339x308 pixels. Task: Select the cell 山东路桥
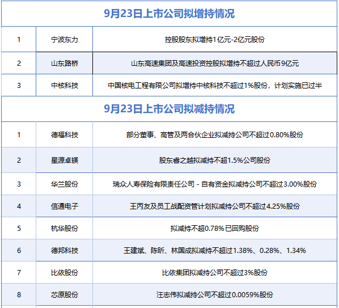point(64,63)
